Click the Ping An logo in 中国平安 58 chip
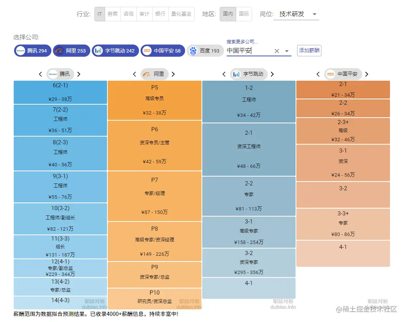The width and height of the screenshot is (406, 322). click(x=147, y=51)
